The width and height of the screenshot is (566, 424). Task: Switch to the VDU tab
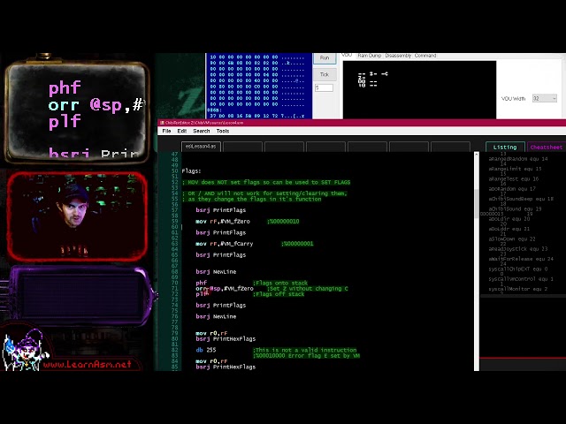[x=347, y=55]
